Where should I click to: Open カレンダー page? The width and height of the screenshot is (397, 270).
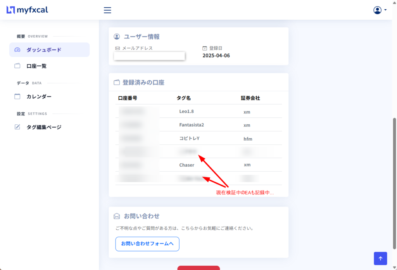pyautogui.click(x=39, y=96)
